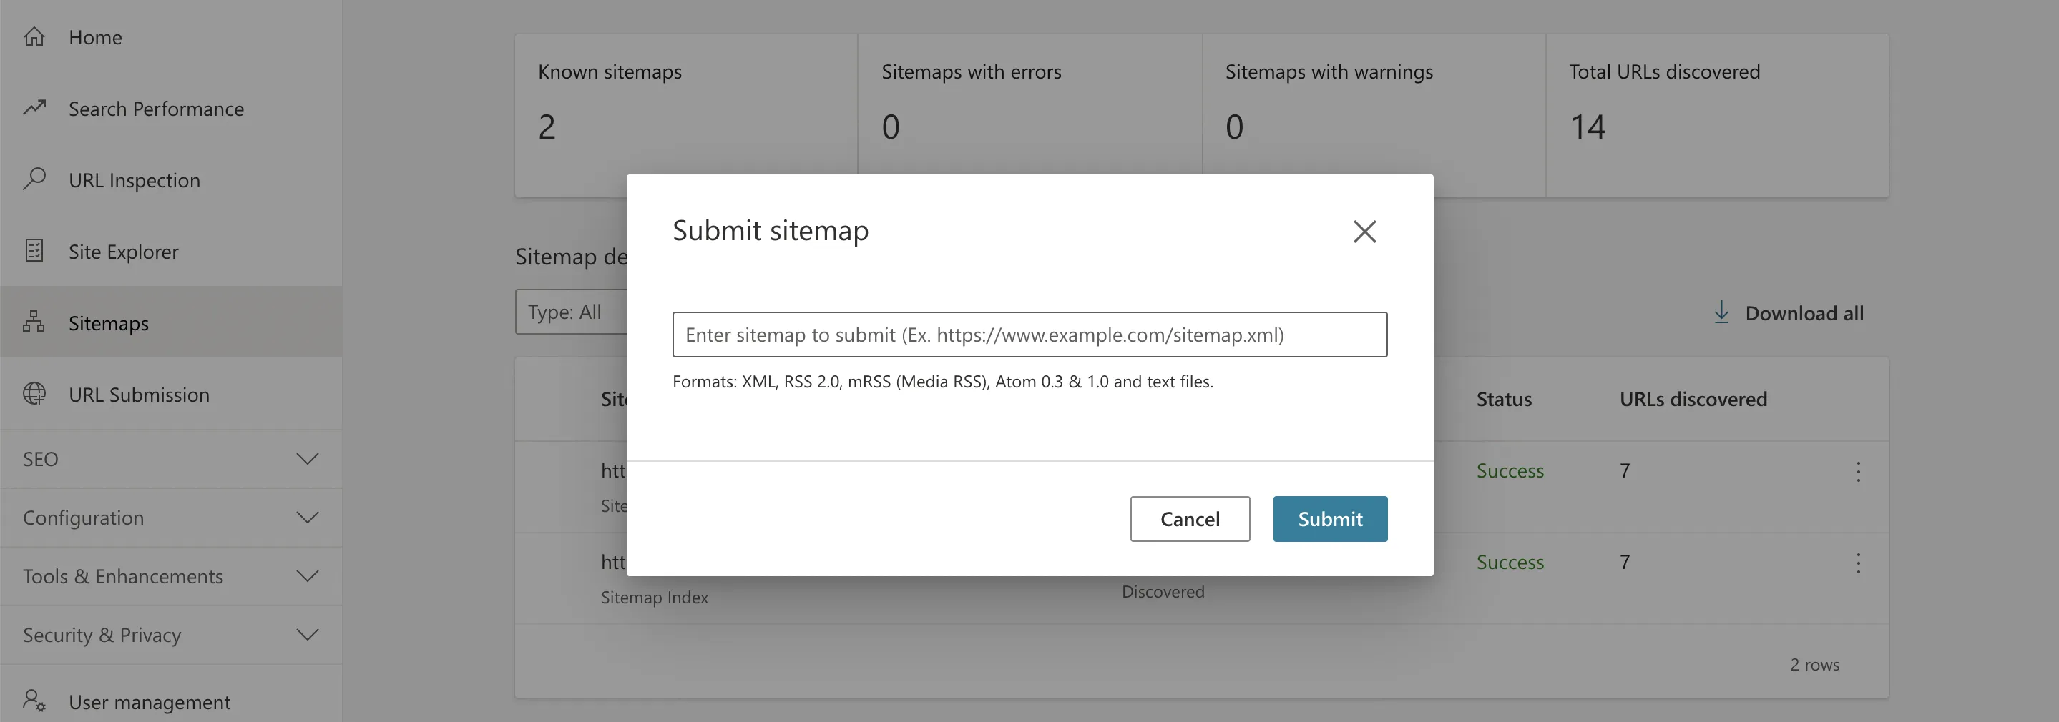Click the URLs discovered column header
This screenshot has width=2059, height=722.
[1693, 399]
